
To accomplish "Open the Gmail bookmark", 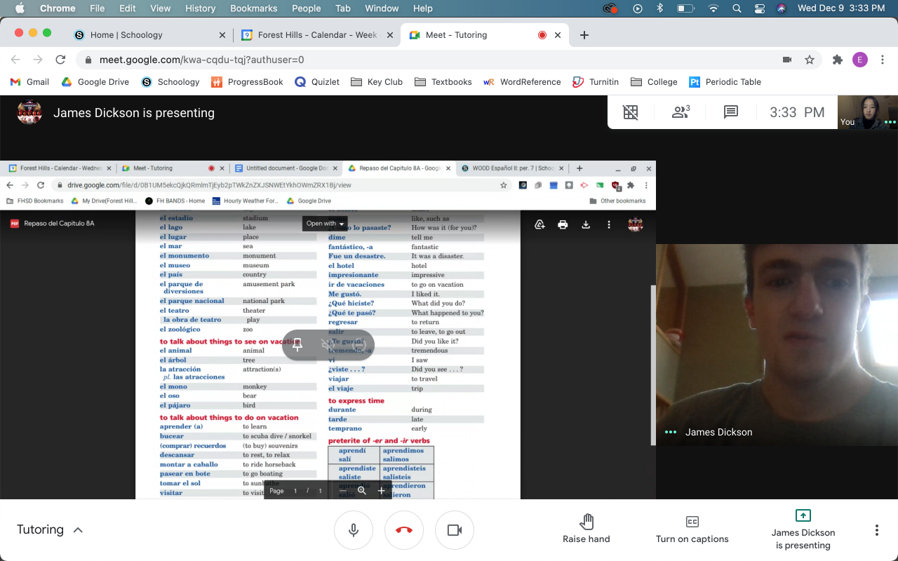I will (x=29, y=82).
